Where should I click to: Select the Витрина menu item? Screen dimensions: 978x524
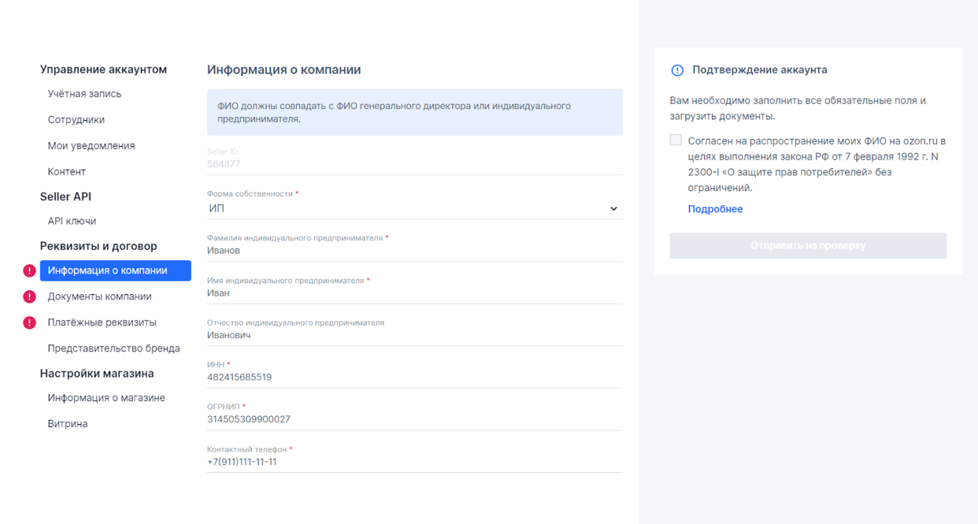point(68,424)
